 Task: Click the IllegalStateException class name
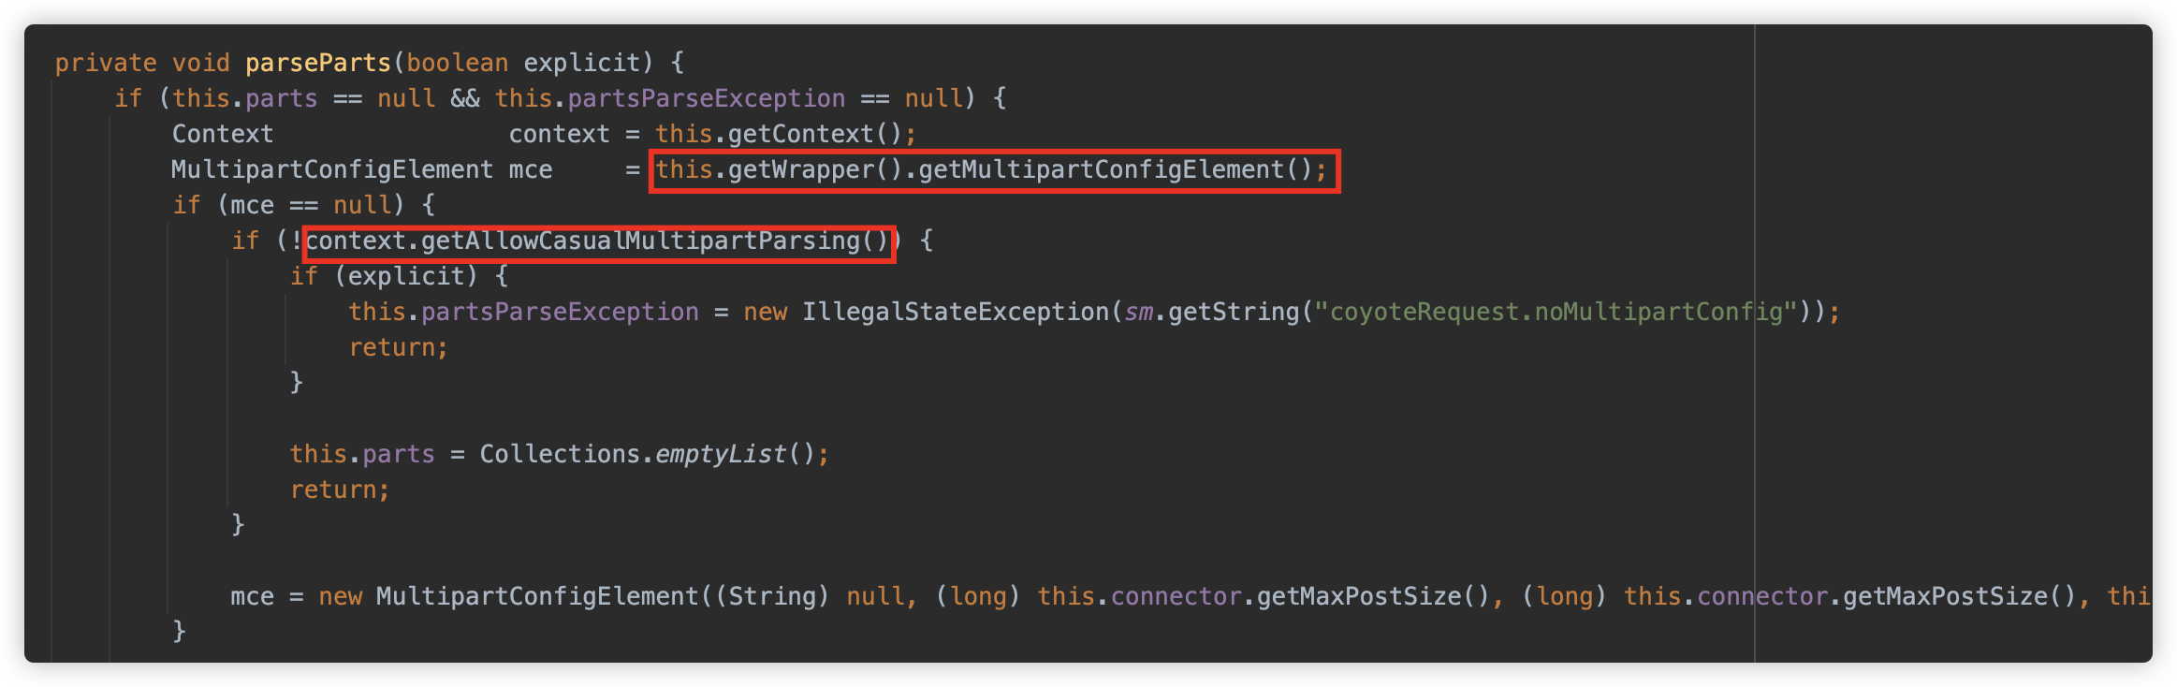955,312
